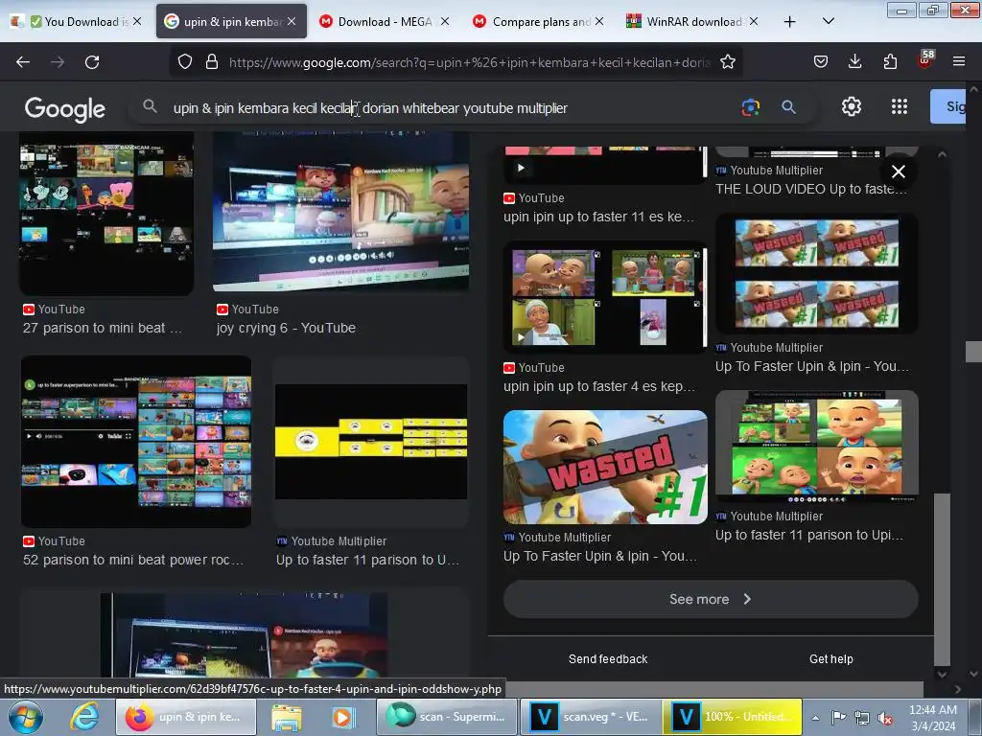Show hidden system tray icons
Viewport: 982px width, 736px height.
tap(815, 718)
